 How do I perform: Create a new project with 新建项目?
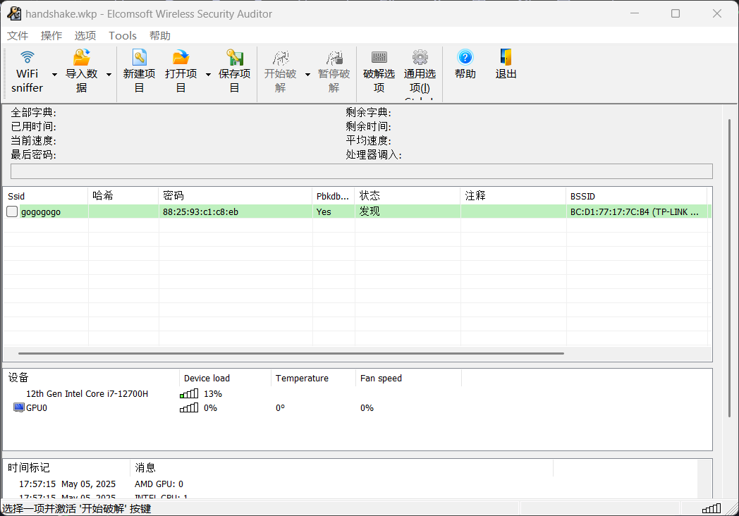(139, 72)
